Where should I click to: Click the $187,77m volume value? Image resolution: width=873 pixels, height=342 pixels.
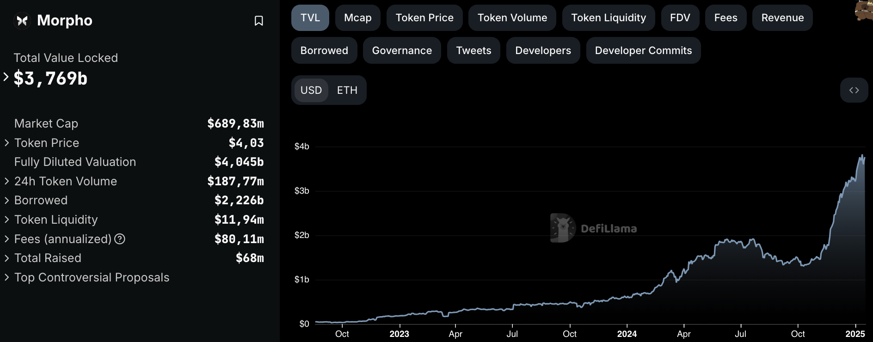[x=236, y=181]
